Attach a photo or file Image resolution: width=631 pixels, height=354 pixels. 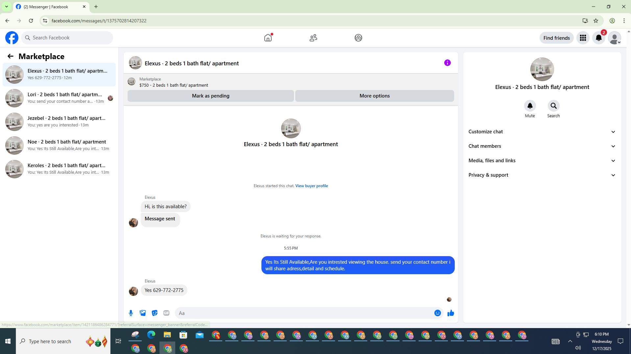coord(143,313)
